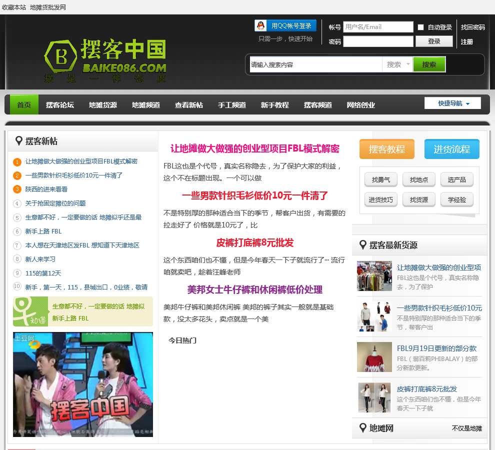Open sidebar link FBL9月19日更新的部分款
The image size is (495, 450).
(436, 348)
